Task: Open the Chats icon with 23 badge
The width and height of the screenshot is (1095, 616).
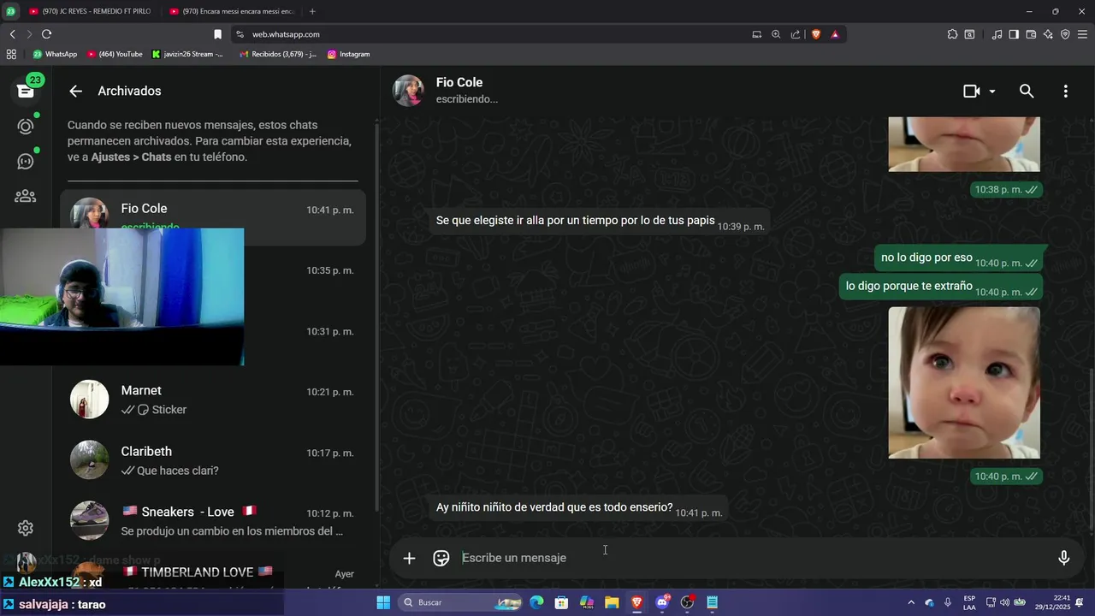Action: tap(26, 91)
